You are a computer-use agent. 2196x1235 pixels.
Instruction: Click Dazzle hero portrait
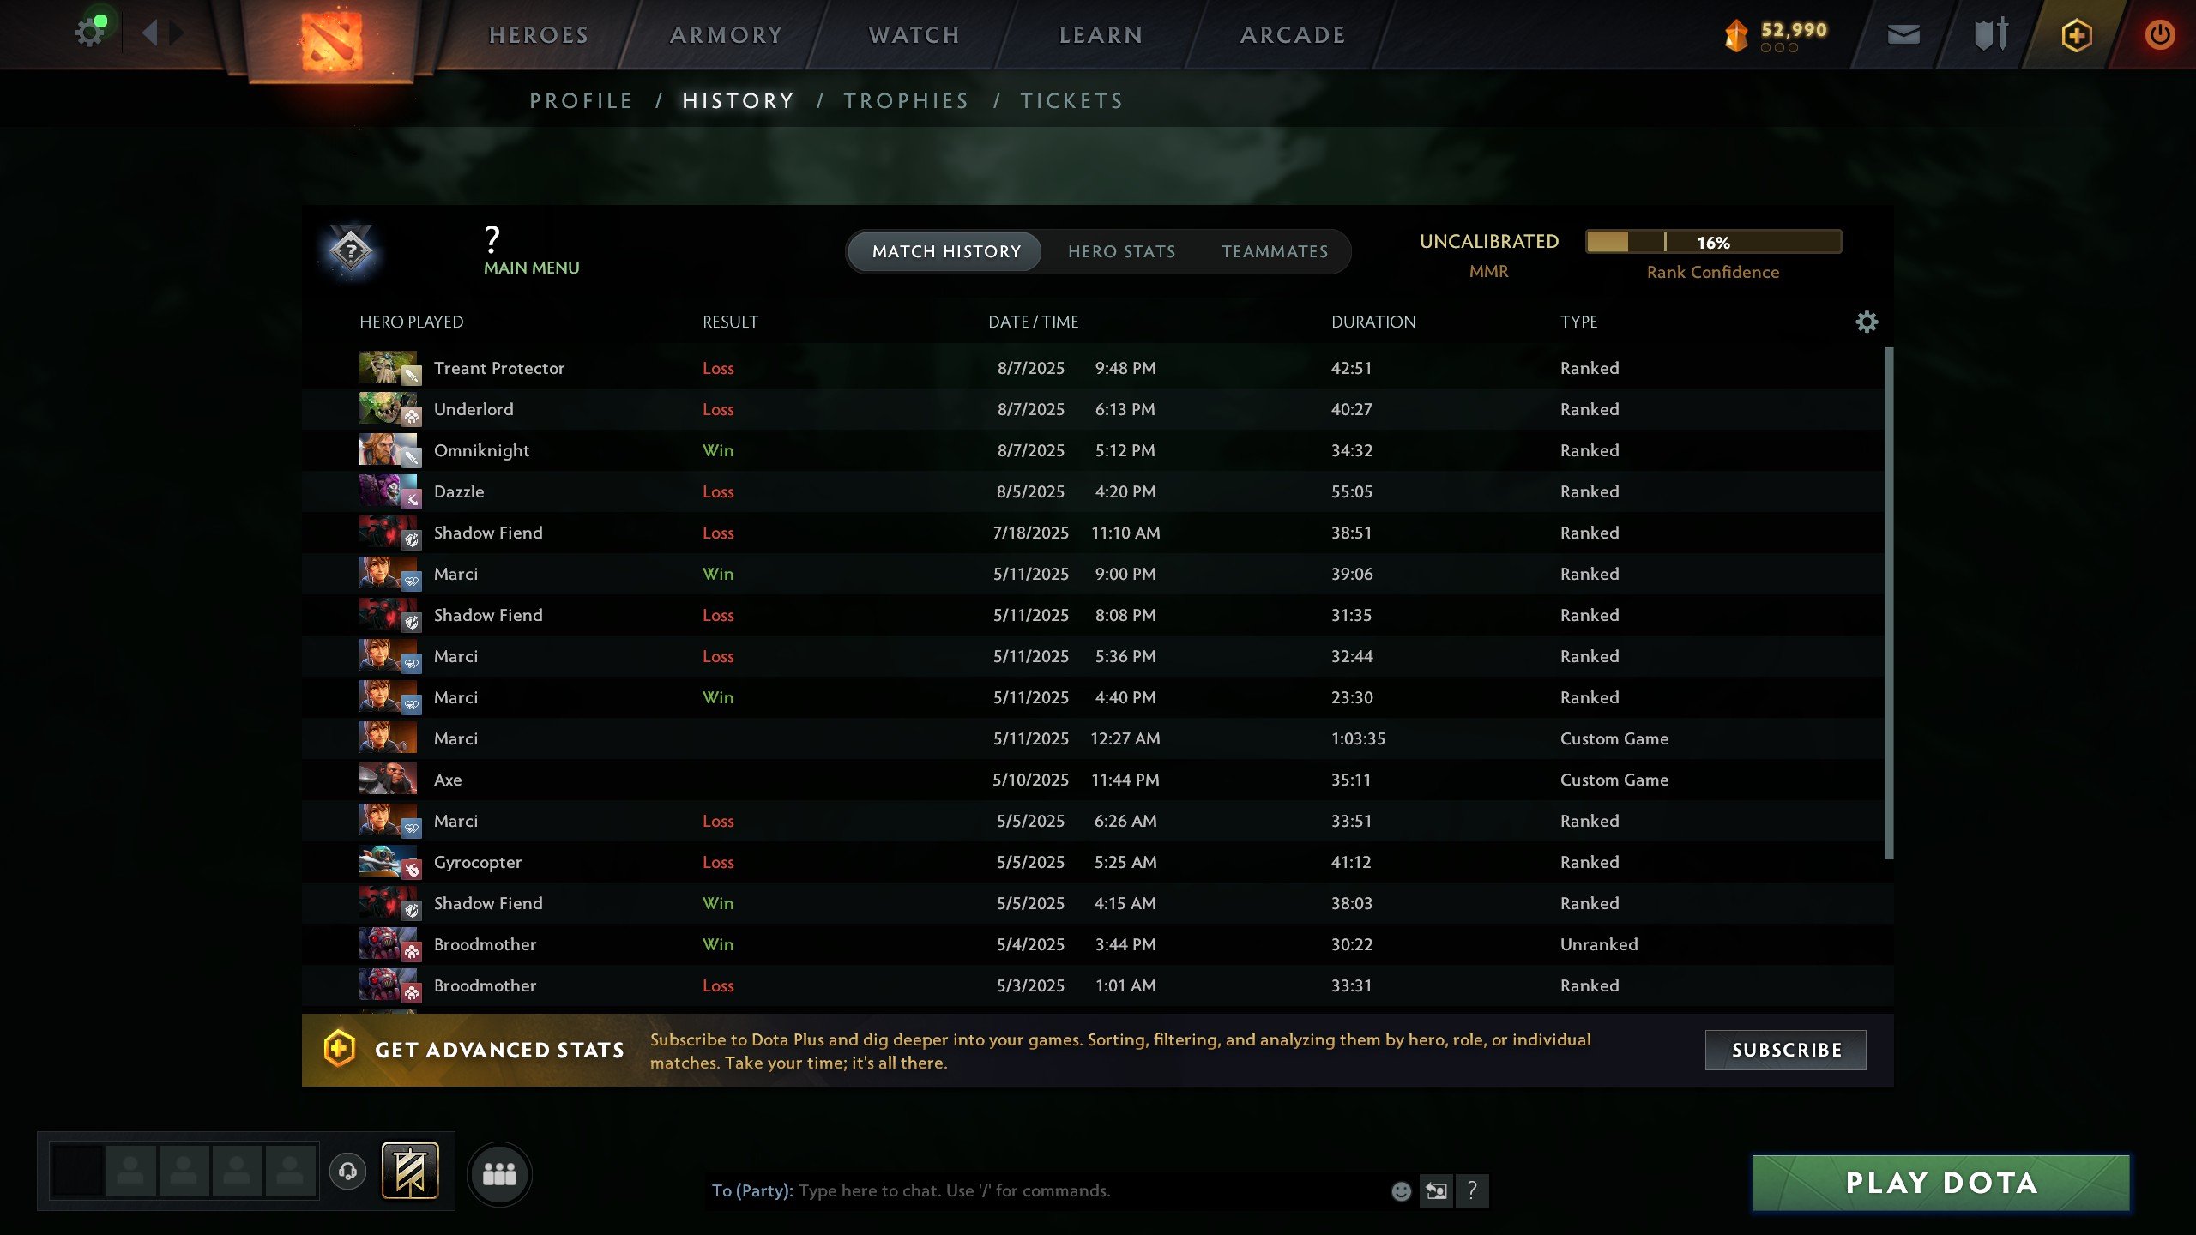388,491
